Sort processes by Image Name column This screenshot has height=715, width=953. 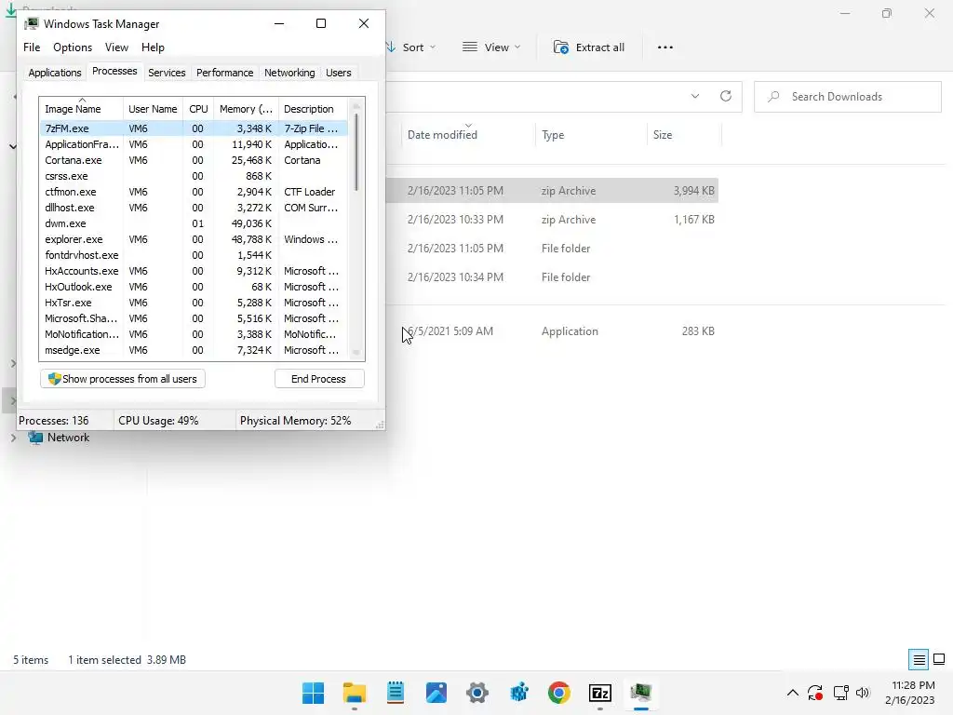pyautogui.click(x=82, y=109)
